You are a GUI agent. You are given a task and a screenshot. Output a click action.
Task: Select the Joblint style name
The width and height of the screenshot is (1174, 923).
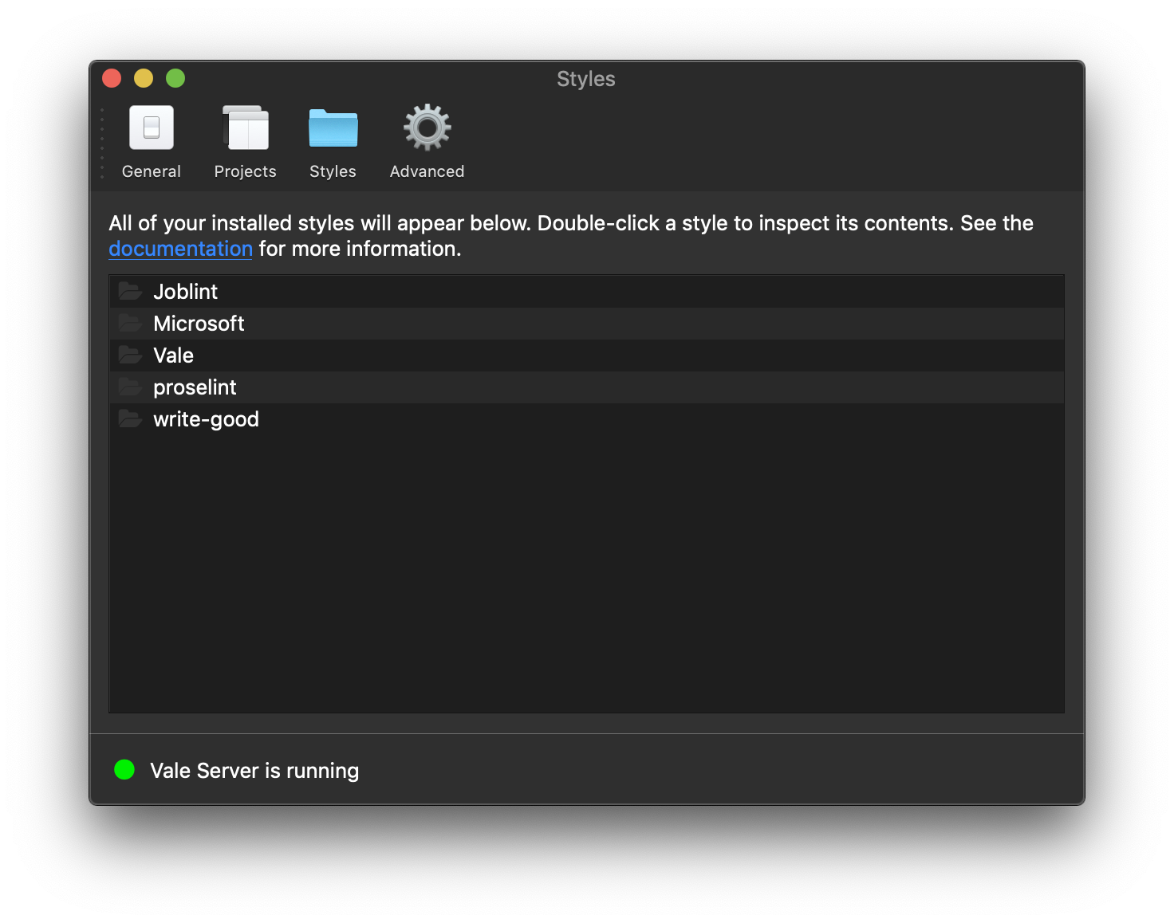pyautogui.click(x=186, y=292)
